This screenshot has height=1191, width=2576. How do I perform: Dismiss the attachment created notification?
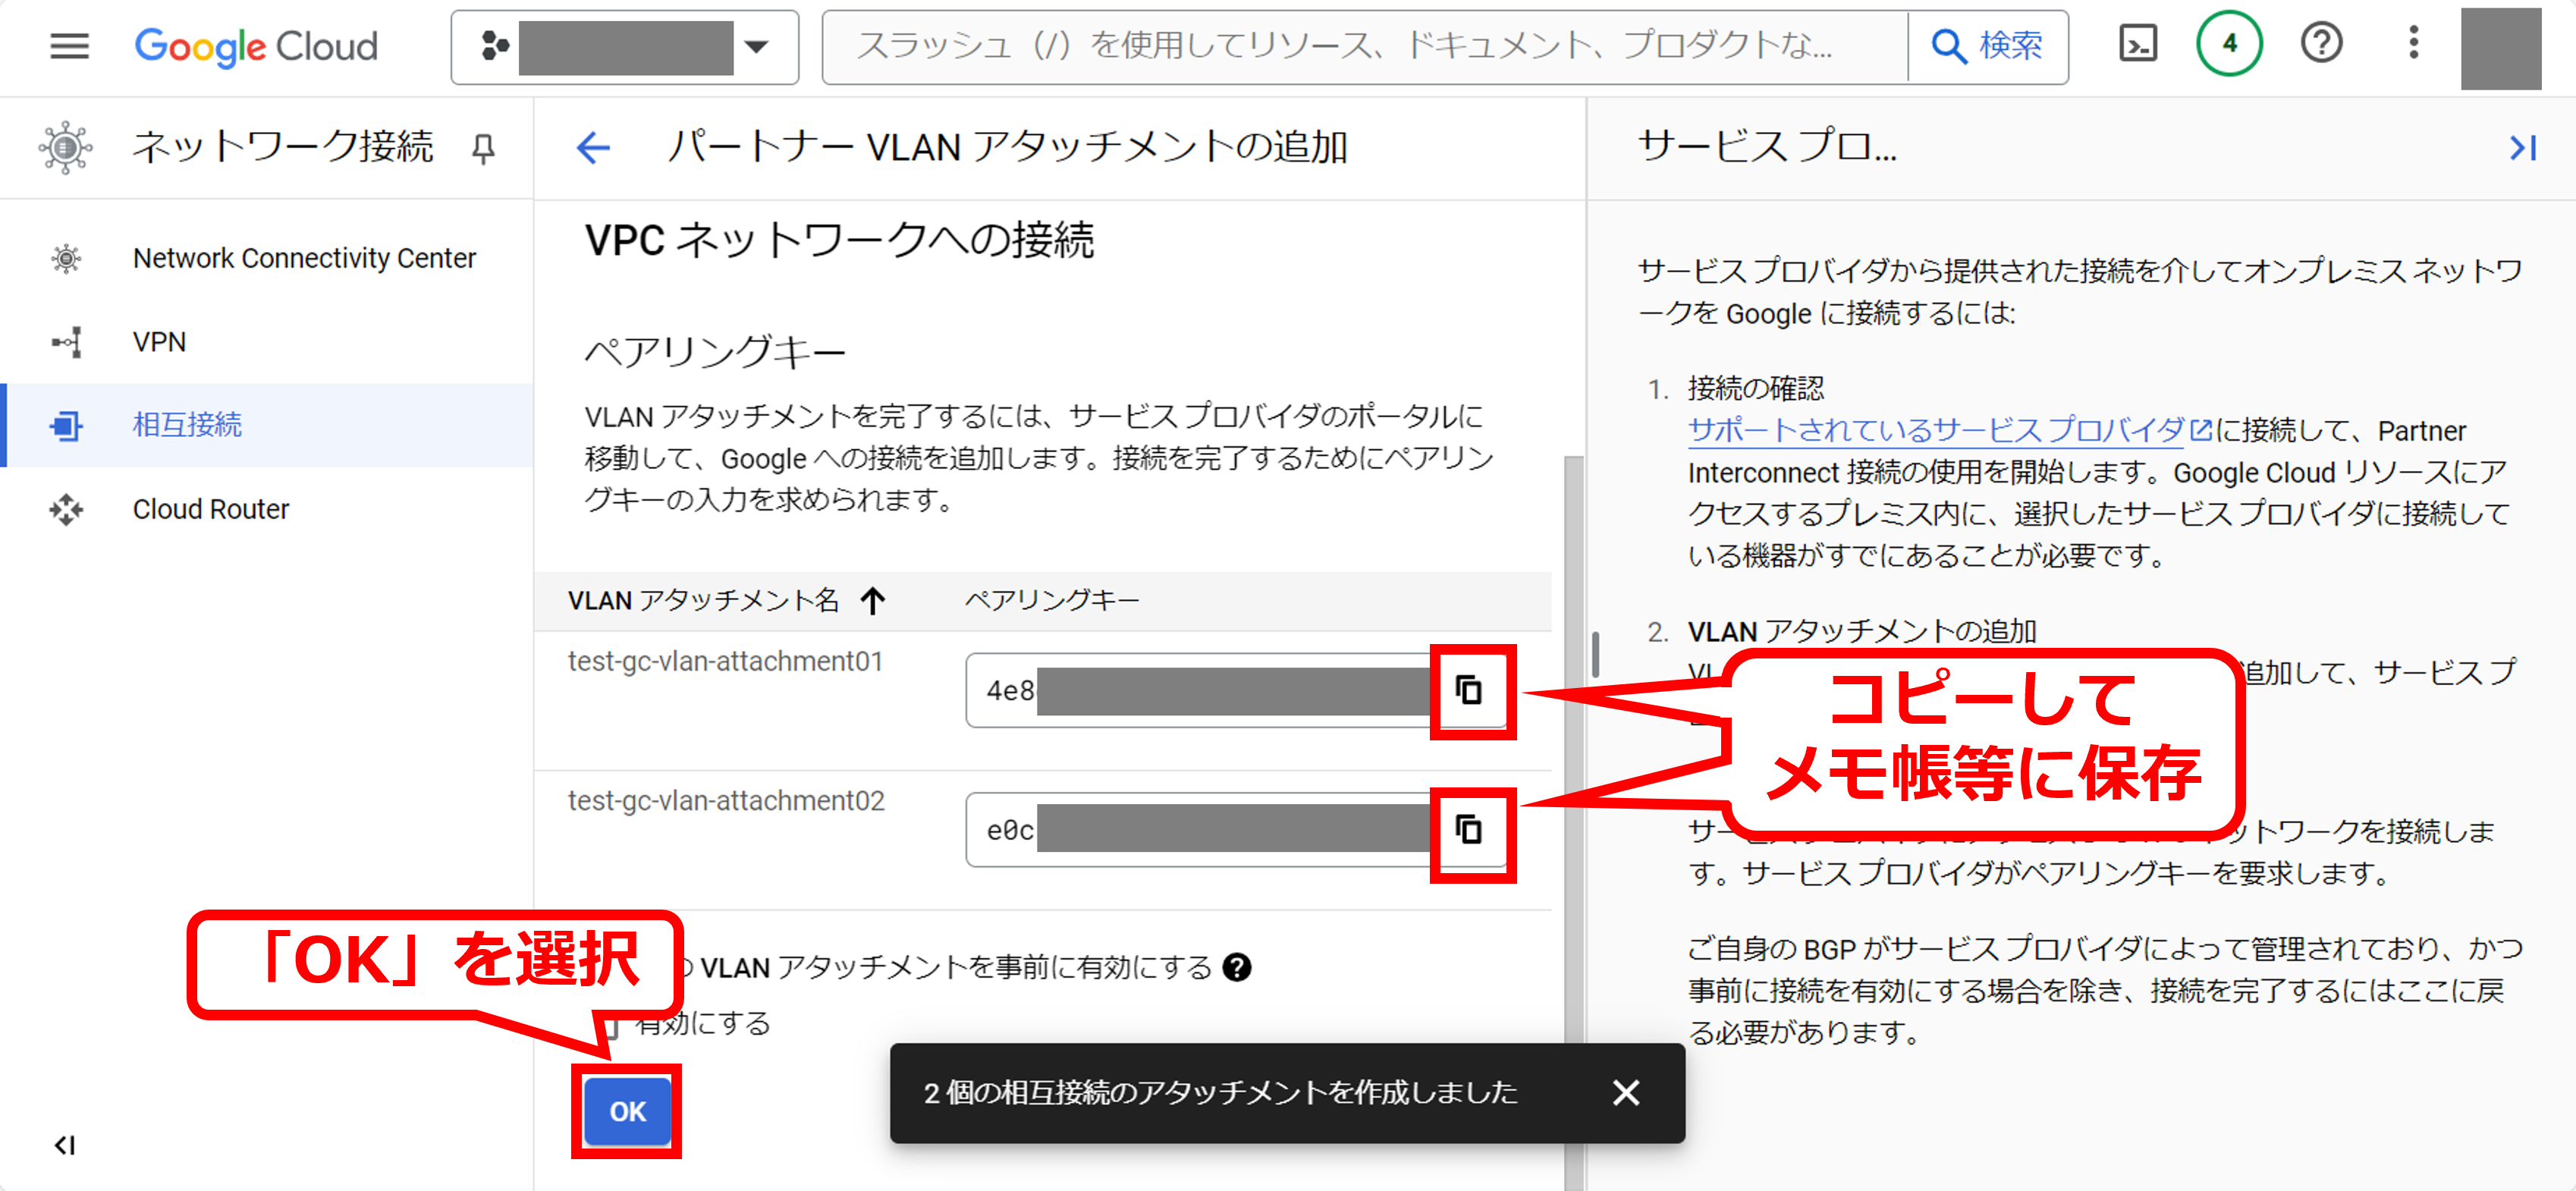[x=1625, y=1093]
